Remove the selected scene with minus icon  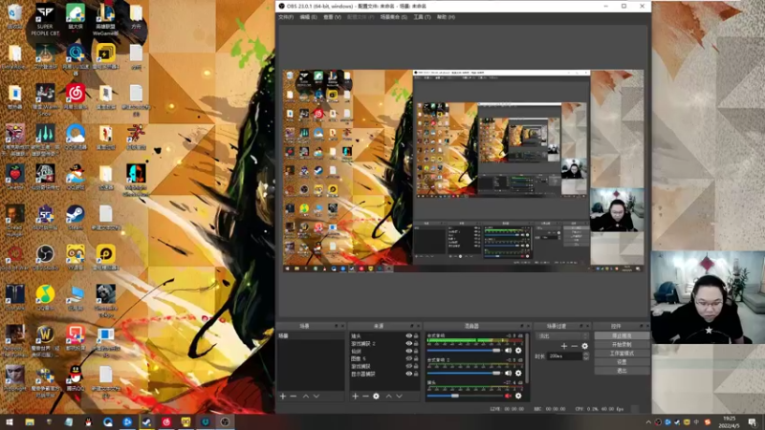(x=294, y=397)
